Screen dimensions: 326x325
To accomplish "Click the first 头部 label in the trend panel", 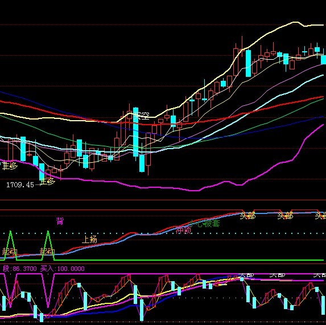I will point(247,216).
